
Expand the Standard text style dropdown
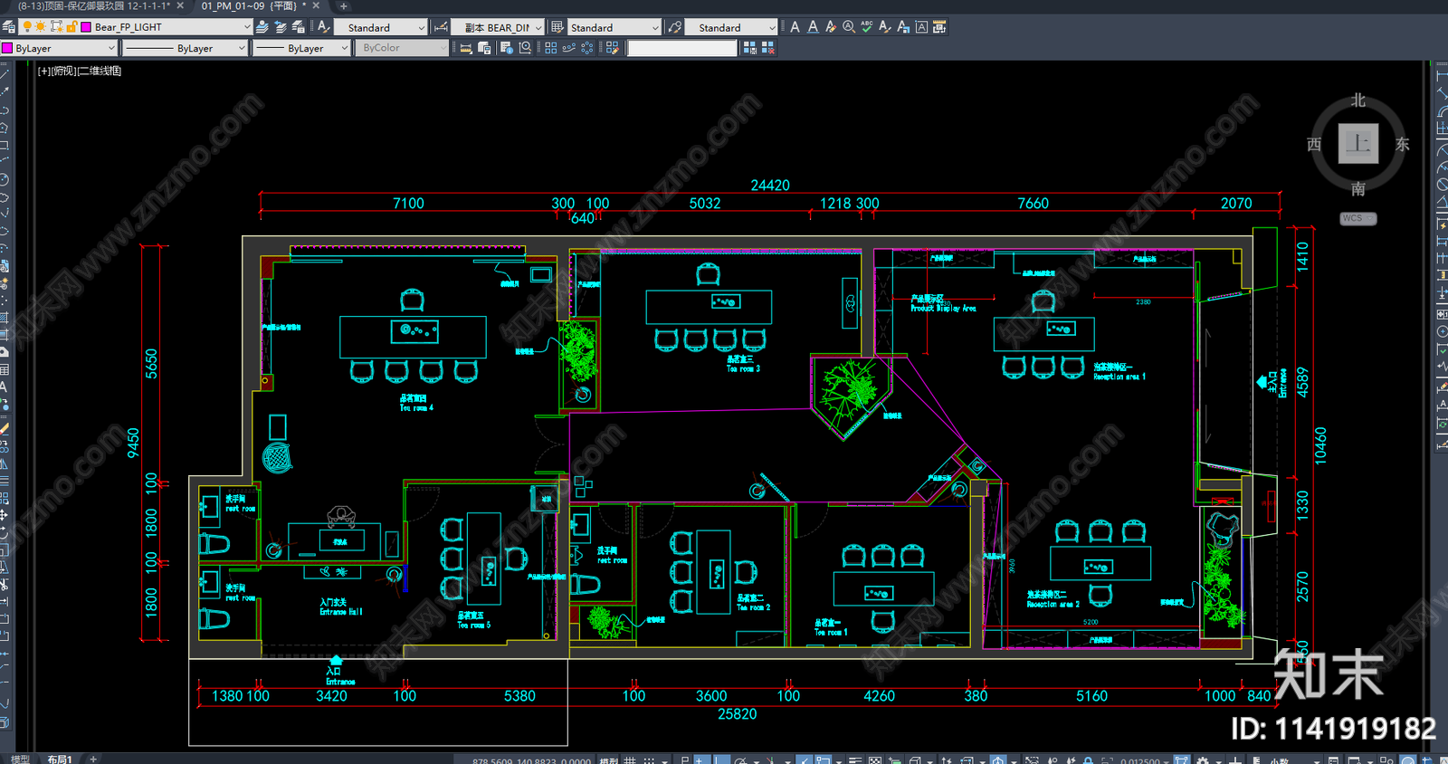(421, 28)
